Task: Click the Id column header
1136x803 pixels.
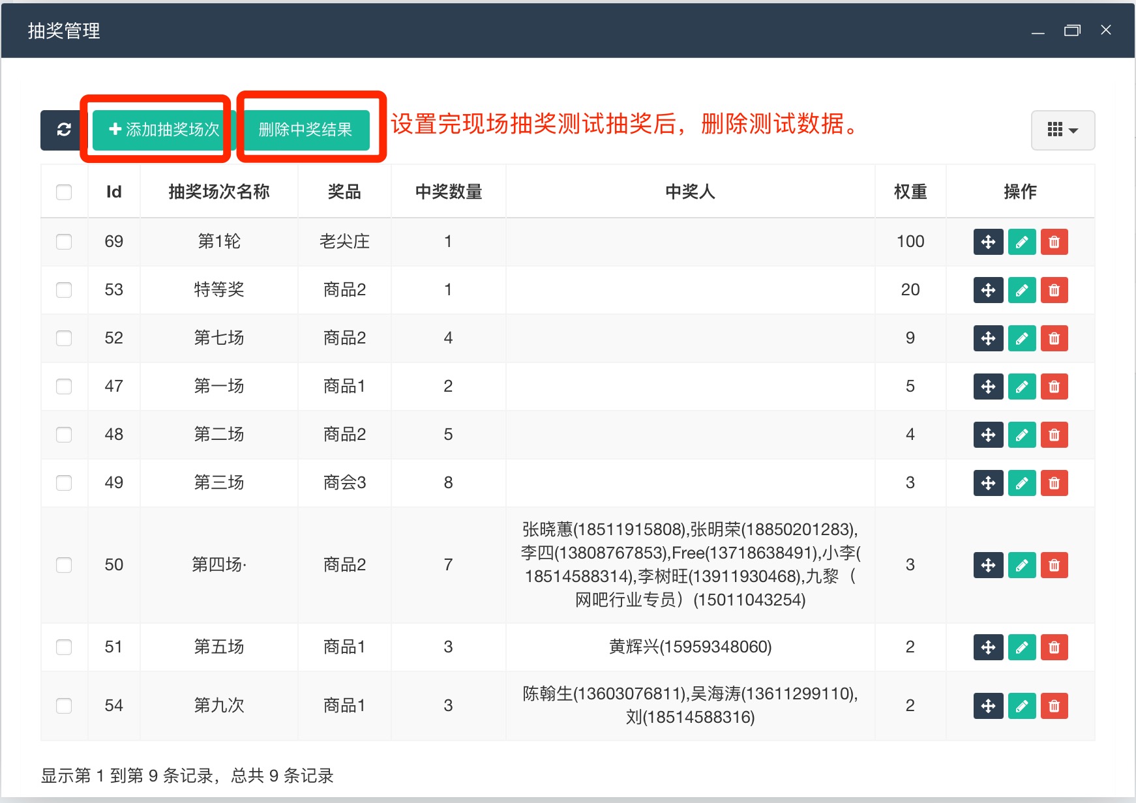Action: tap(113, 192)
